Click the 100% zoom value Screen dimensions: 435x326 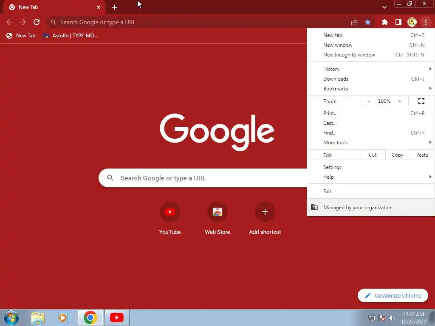tap(384, 101)
